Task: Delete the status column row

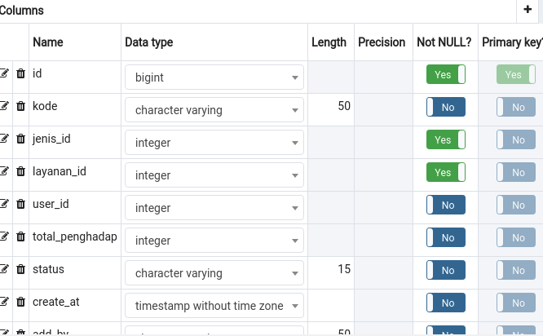Action: pyautogui.click(x=20, y=269)
